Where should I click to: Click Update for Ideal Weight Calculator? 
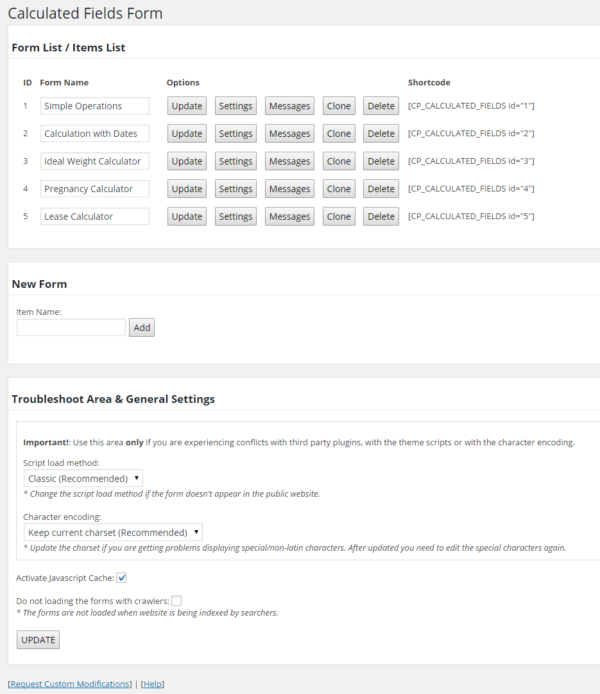[x=187, y=161]
